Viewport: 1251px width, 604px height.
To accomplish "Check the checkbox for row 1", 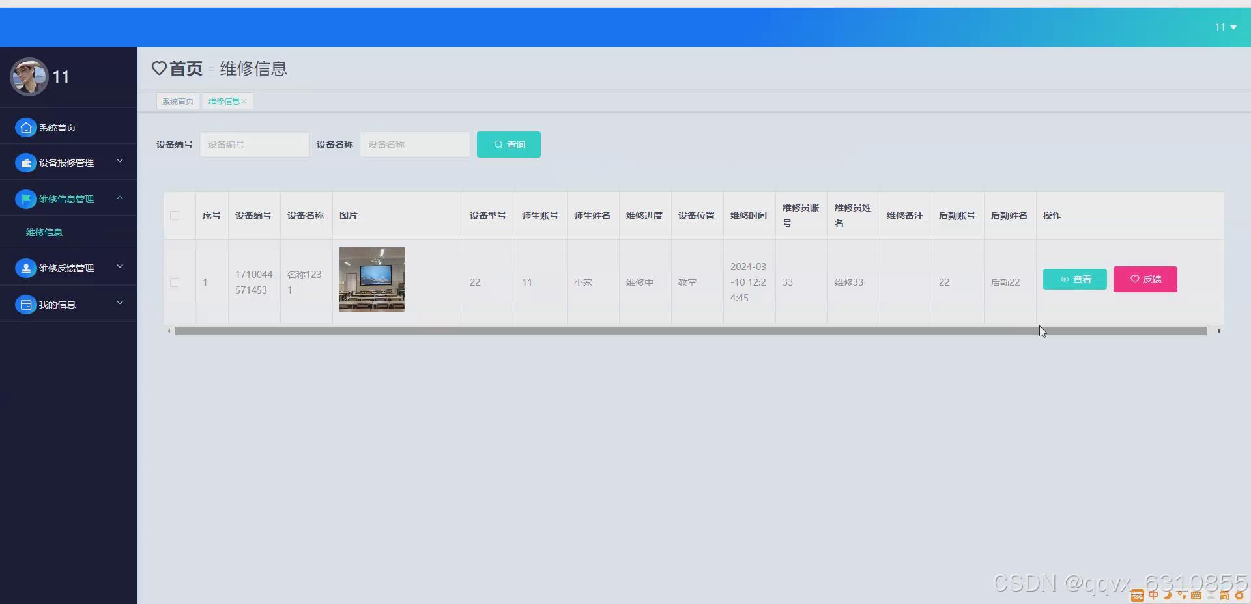I will pyautogui.click(x=175, y=282).
